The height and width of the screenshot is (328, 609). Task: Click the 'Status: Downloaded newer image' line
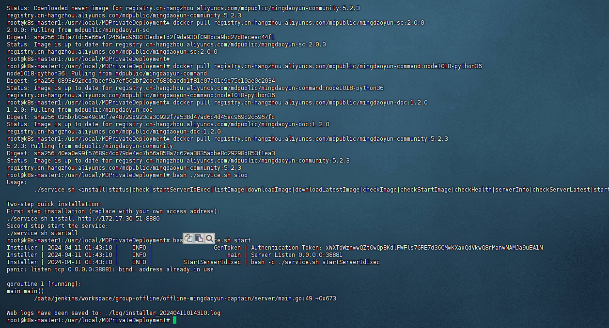click(183, 8)
